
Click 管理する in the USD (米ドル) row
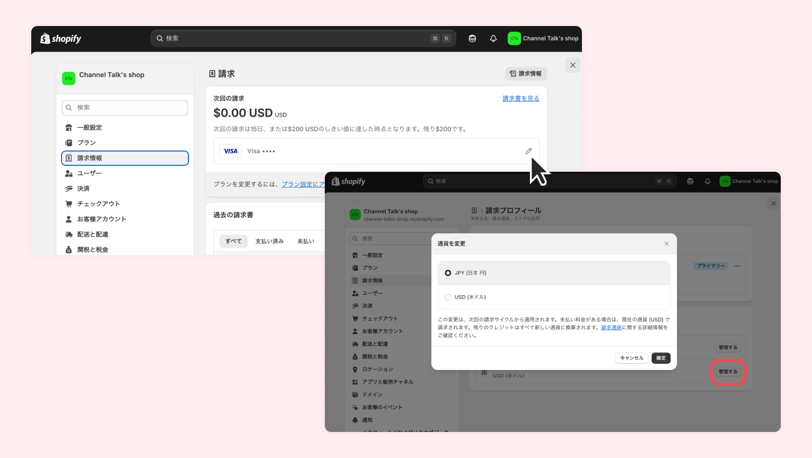click(728, 372)
